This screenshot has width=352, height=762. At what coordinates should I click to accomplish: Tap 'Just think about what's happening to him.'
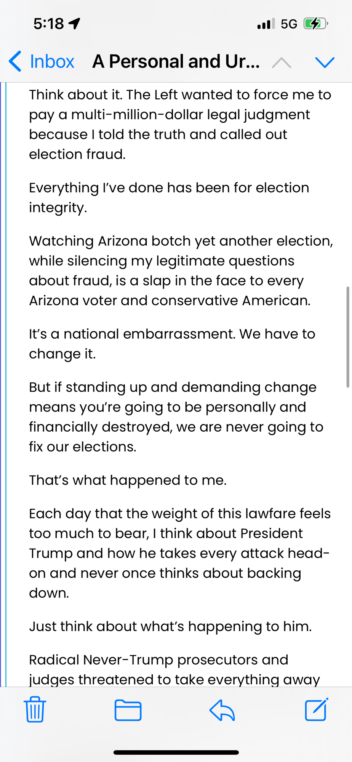pos(170,626)
